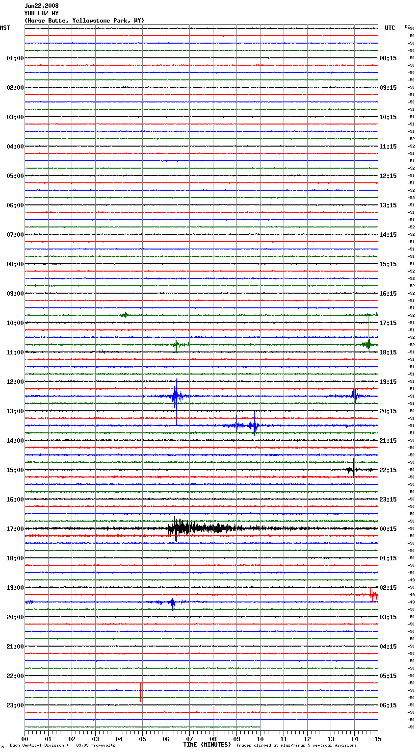The image size is (417, 752).
Task: Click the 23:00 MST time label
Action: coord(15,705)
